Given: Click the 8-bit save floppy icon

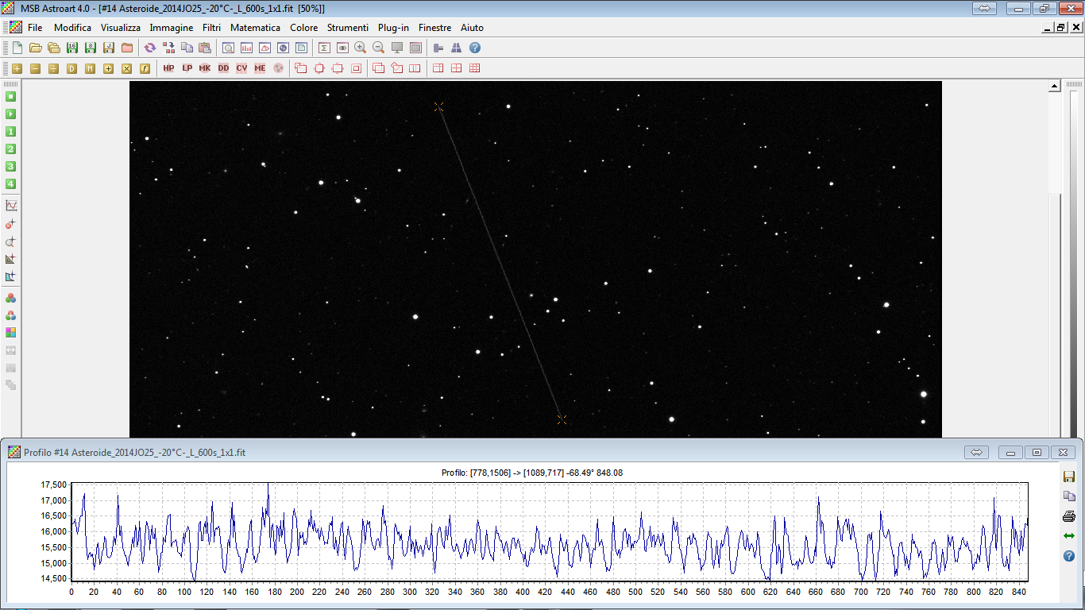Looking at the screenshot, I should click(91, 48).
